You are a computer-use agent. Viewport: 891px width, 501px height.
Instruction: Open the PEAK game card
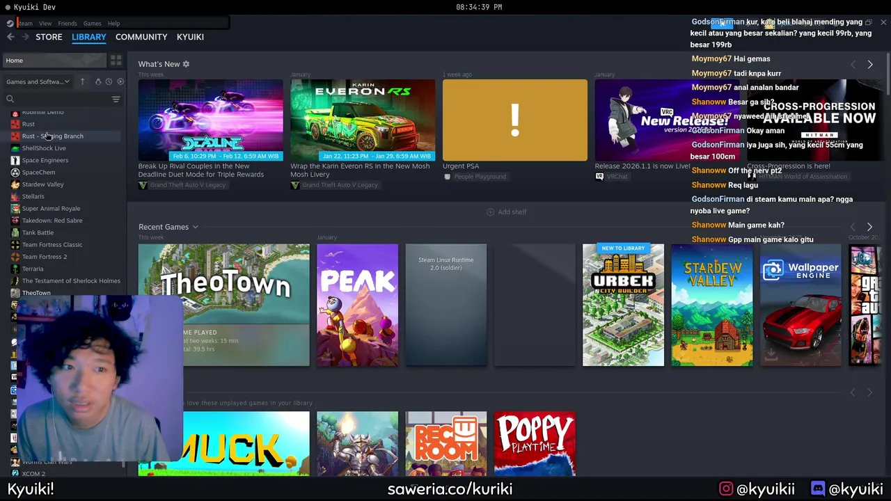point(357,304)
